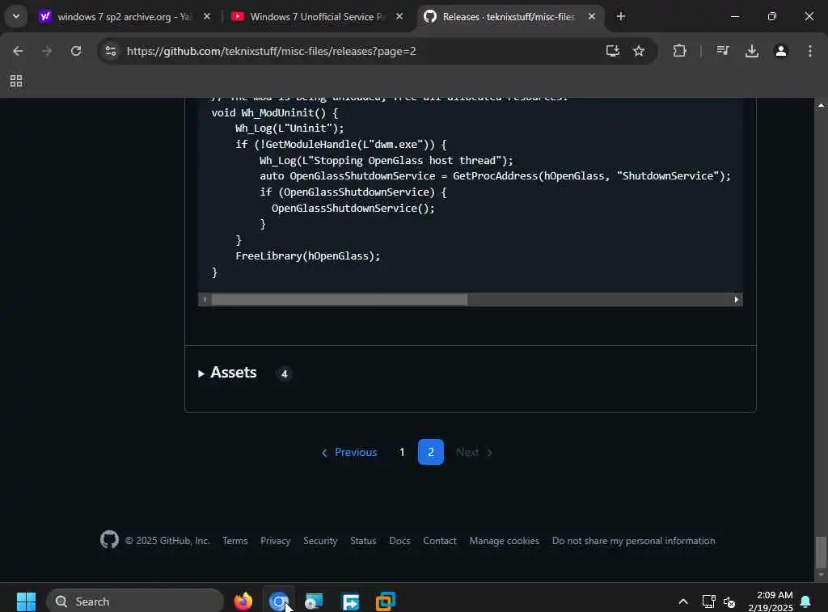Go to Previous releases page
This screenshot has height=612, width=828.
tap(349, 453)
